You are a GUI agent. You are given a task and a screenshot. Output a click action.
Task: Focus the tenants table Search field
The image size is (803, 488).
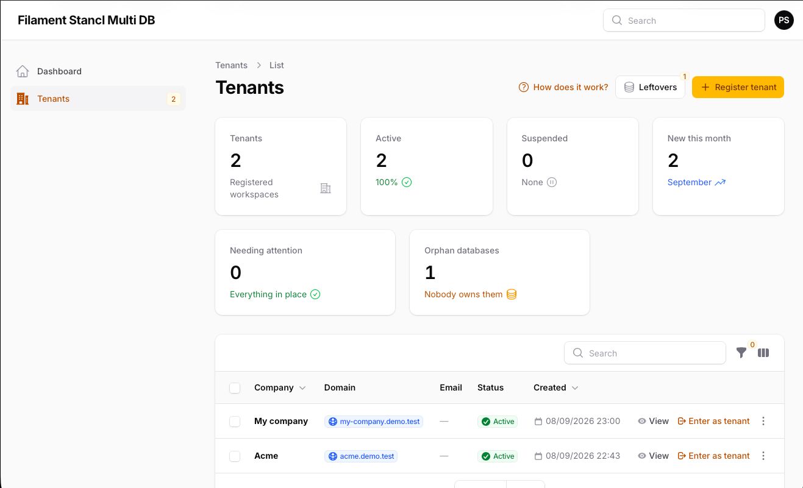click(645, 353)
